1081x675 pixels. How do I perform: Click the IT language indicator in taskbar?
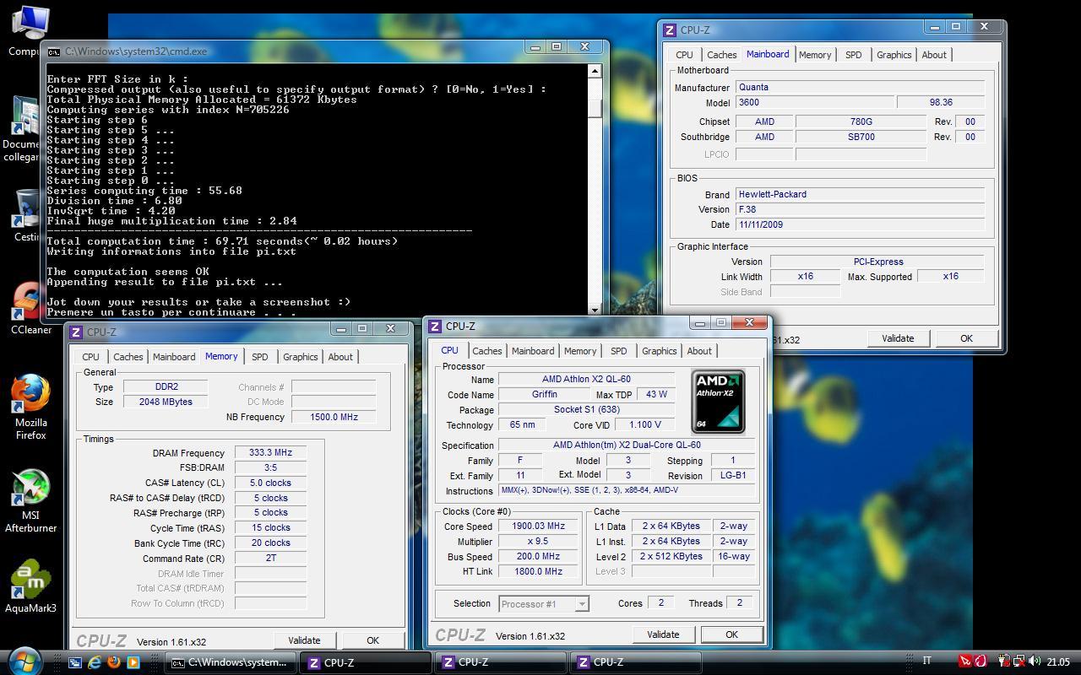927,661
